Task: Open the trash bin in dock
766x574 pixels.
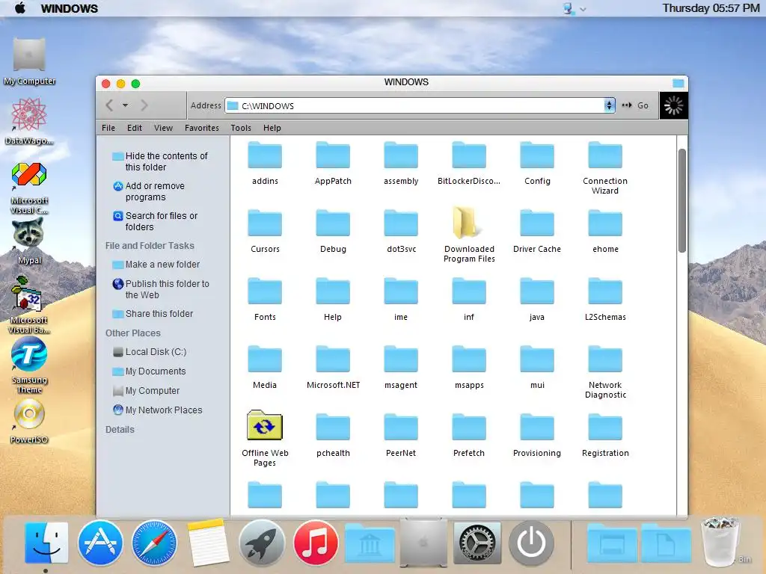Action: (720, 542)
